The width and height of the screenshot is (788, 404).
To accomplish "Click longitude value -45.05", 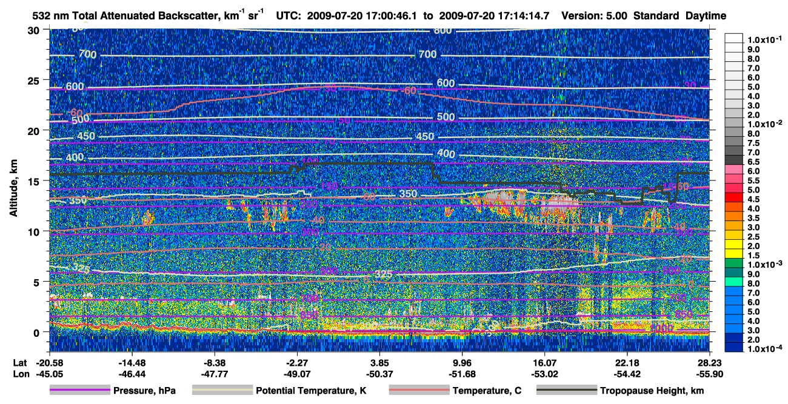I will 48,374.
